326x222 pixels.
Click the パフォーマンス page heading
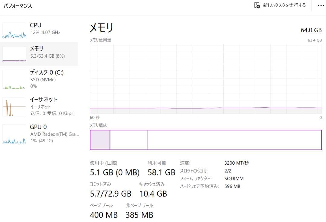pos(18,6)
